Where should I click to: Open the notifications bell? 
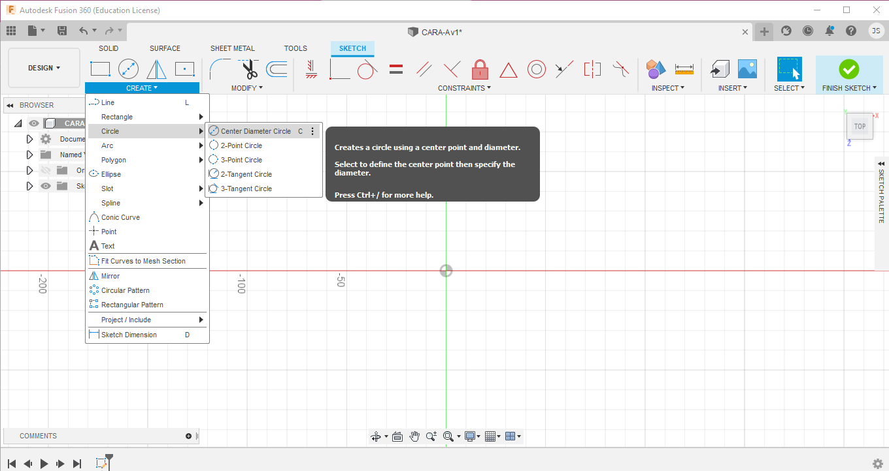click(830, 31)
